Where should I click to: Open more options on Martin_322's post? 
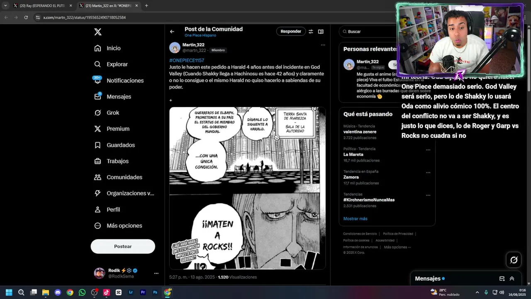323,45
